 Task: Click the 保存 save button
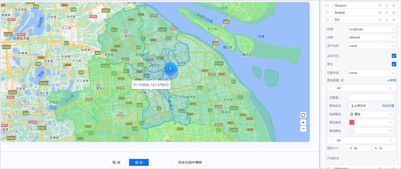(x=139, y=162)
